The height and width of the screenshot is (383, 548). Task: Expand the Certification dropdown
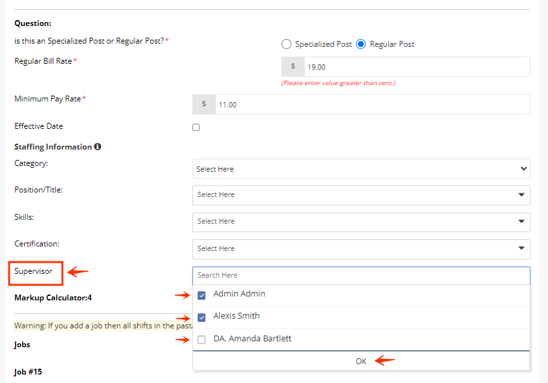(361, 248)
